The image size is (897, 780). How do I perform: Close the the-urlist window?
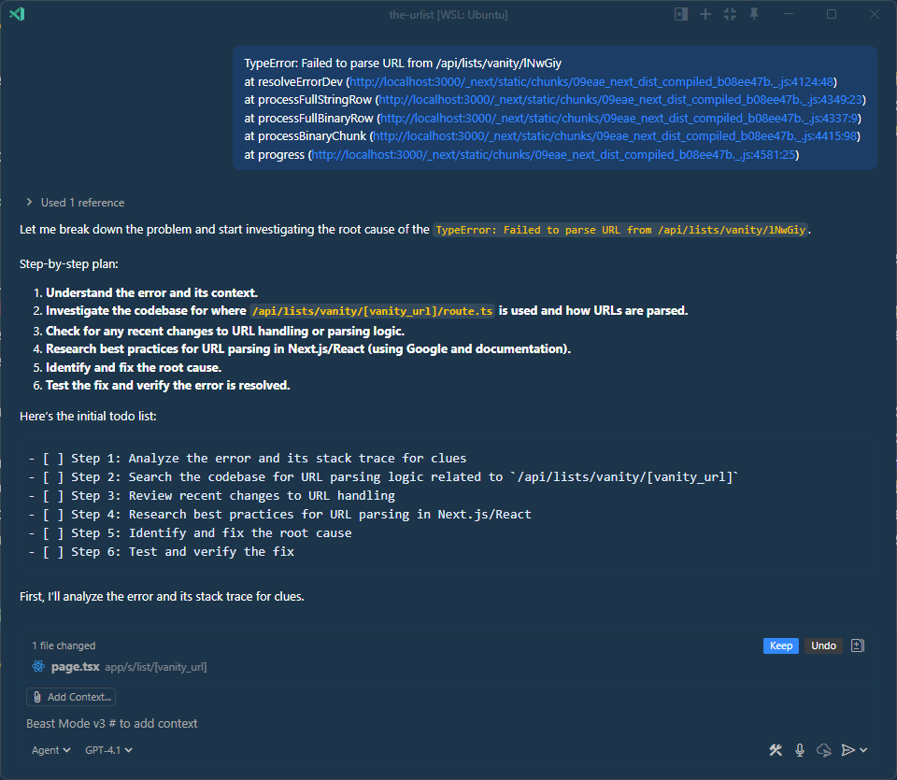875,14
